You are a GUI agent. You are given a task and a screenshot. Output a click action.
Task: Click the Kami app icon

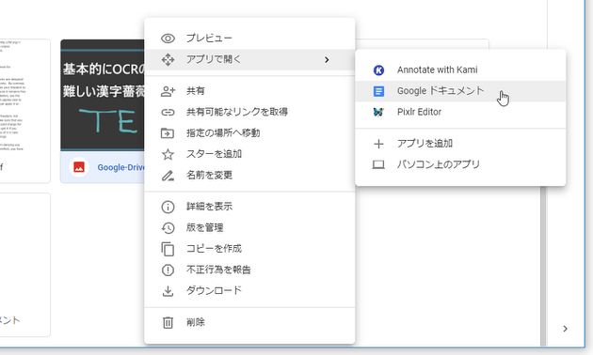click(x=378, y=70)
